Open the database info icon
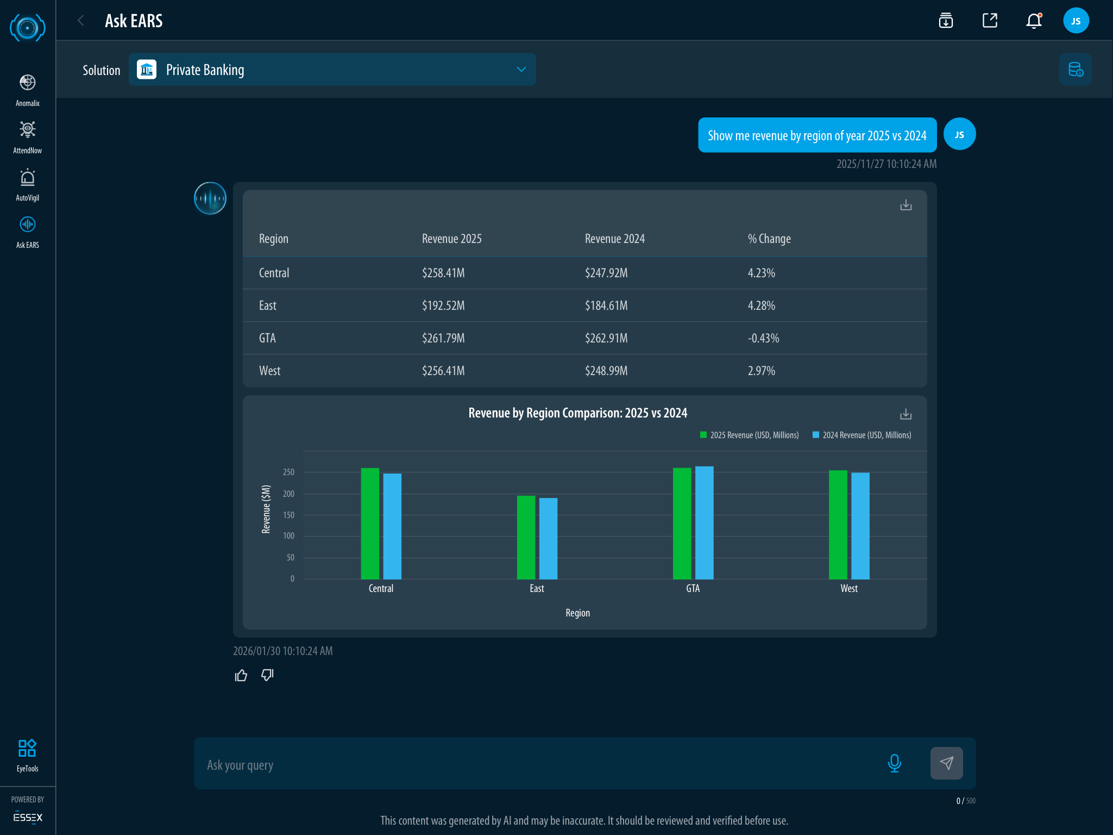This screenshot has width=1113, height=835. point(1075,70)
